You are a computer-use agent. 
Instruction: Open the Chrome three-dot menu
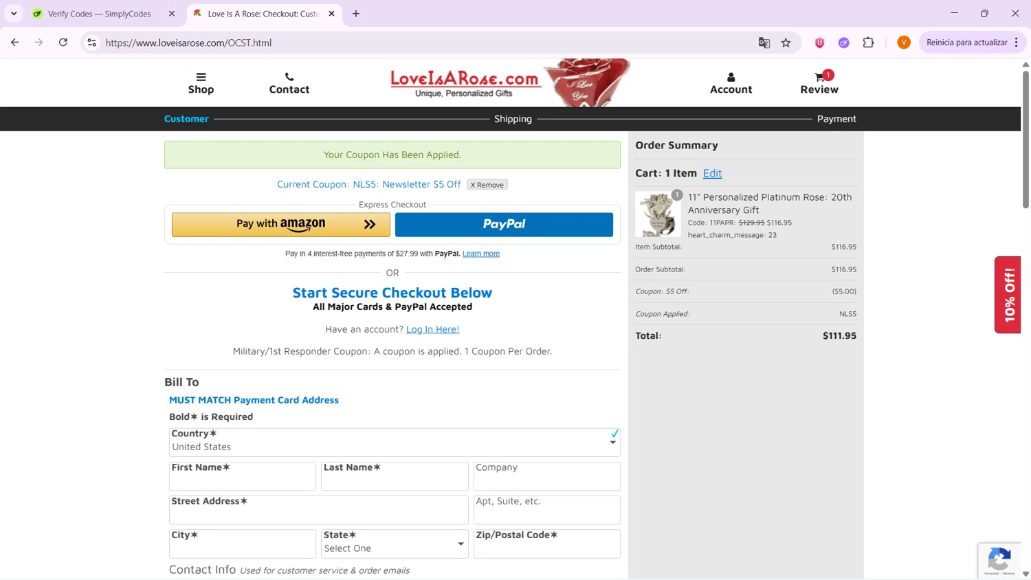coord(1017,43)
